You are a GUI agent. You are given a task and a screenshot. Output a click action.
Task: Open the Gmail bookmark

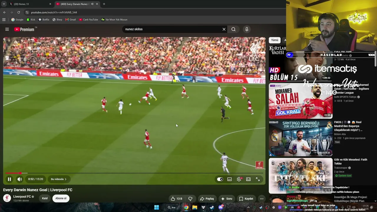pos(71,20)
